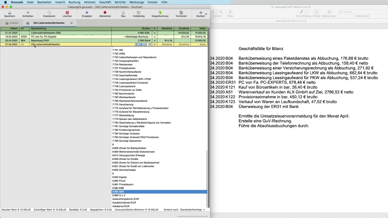Open the Buchung menu

pos(75,2)
